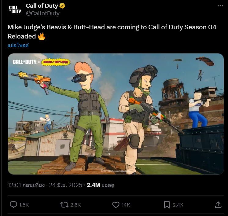
Task: Like the post with the heart icon
Action: (x=116, y=205)
